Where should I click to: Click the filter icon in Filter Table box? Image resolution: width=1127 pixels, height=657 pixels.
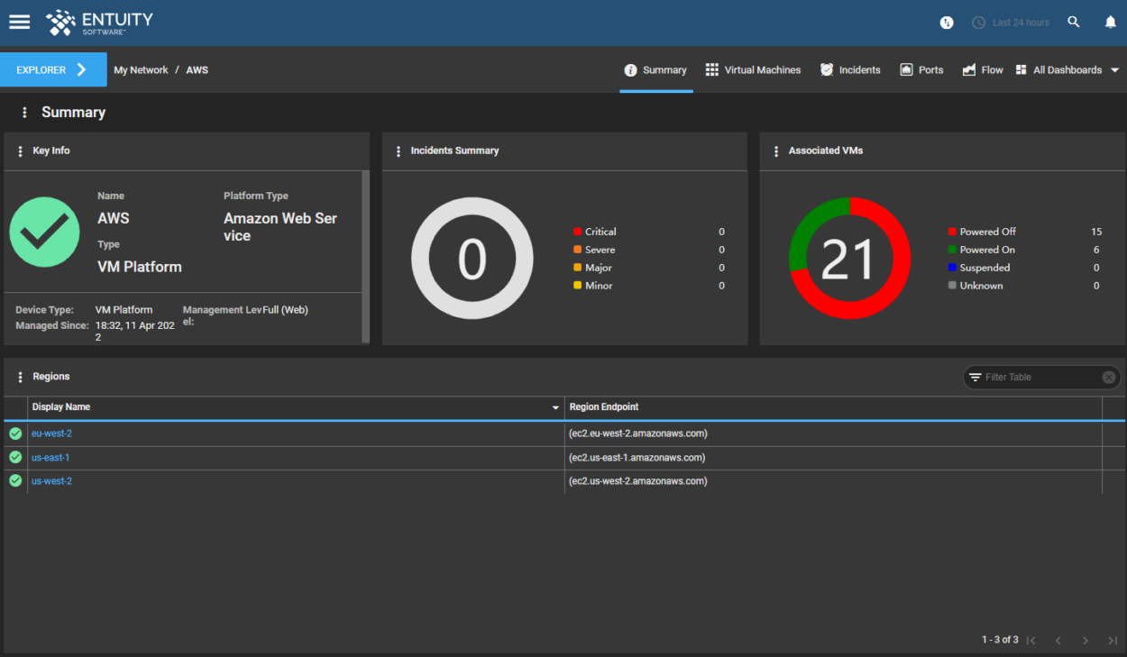point(975,378)
